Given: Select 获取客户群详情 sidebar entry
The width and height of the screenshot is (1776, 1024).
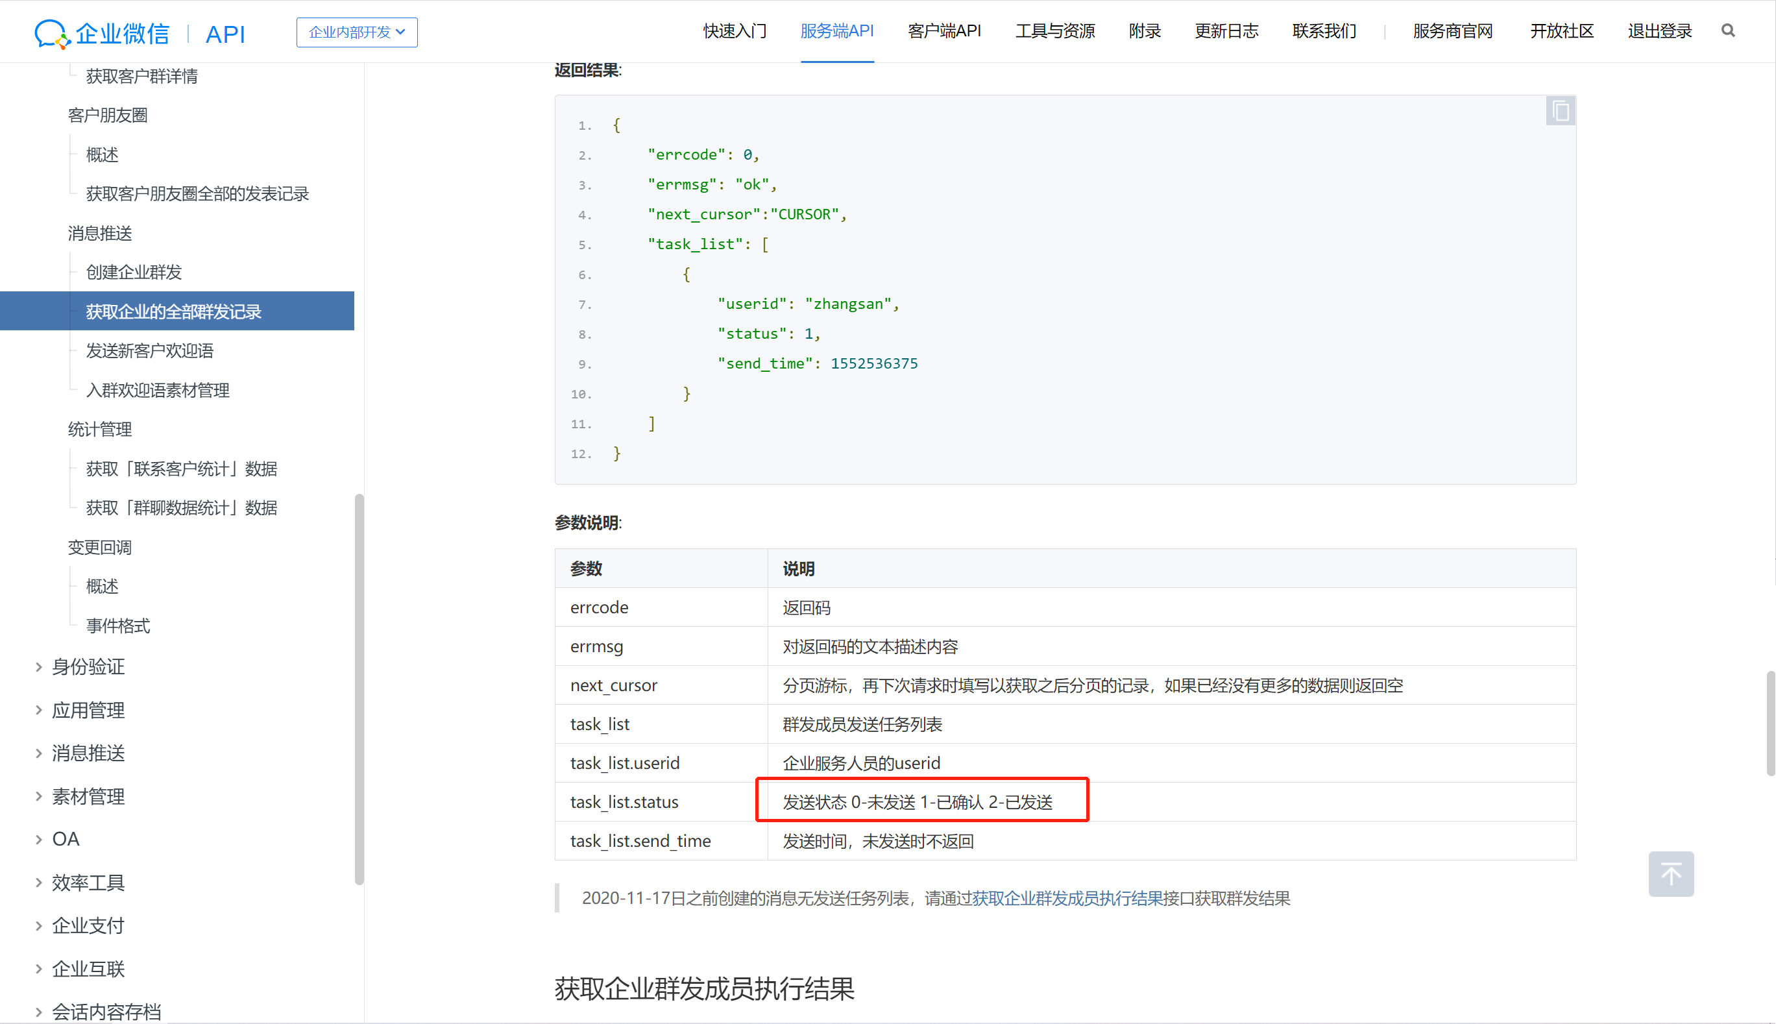Looking at the screenshot, I should 141,76.
